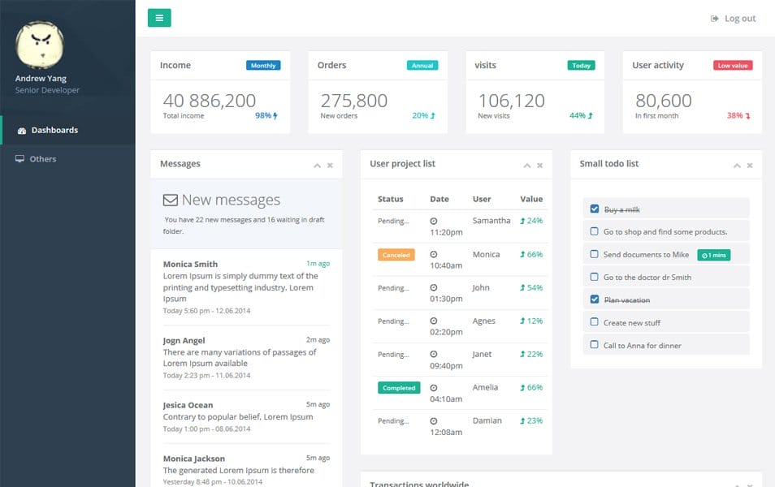Toggle the sidebar with the green hamburger icon

(159, 17)
